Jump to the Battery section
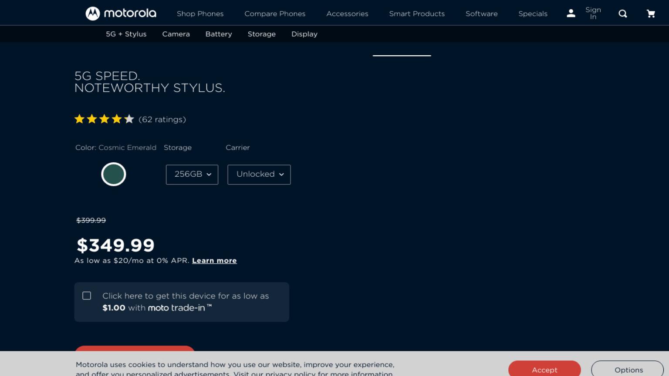 (x=219, y=34)
